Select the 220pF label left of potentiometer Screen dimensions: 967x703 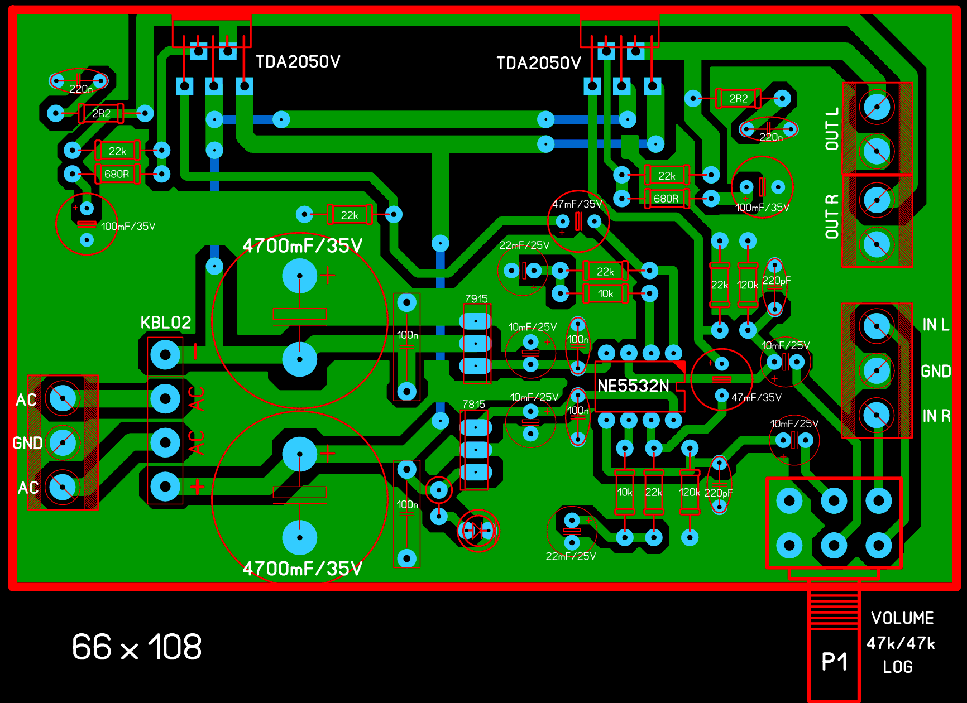coord(718,493)
